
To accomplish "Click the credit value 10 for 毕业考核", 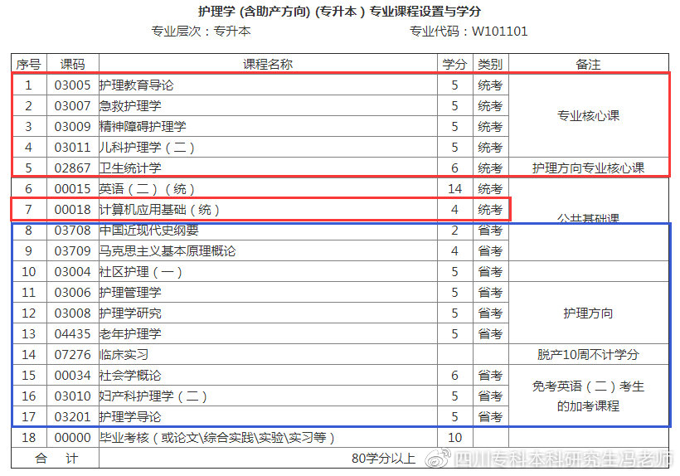I will [454, 437].
